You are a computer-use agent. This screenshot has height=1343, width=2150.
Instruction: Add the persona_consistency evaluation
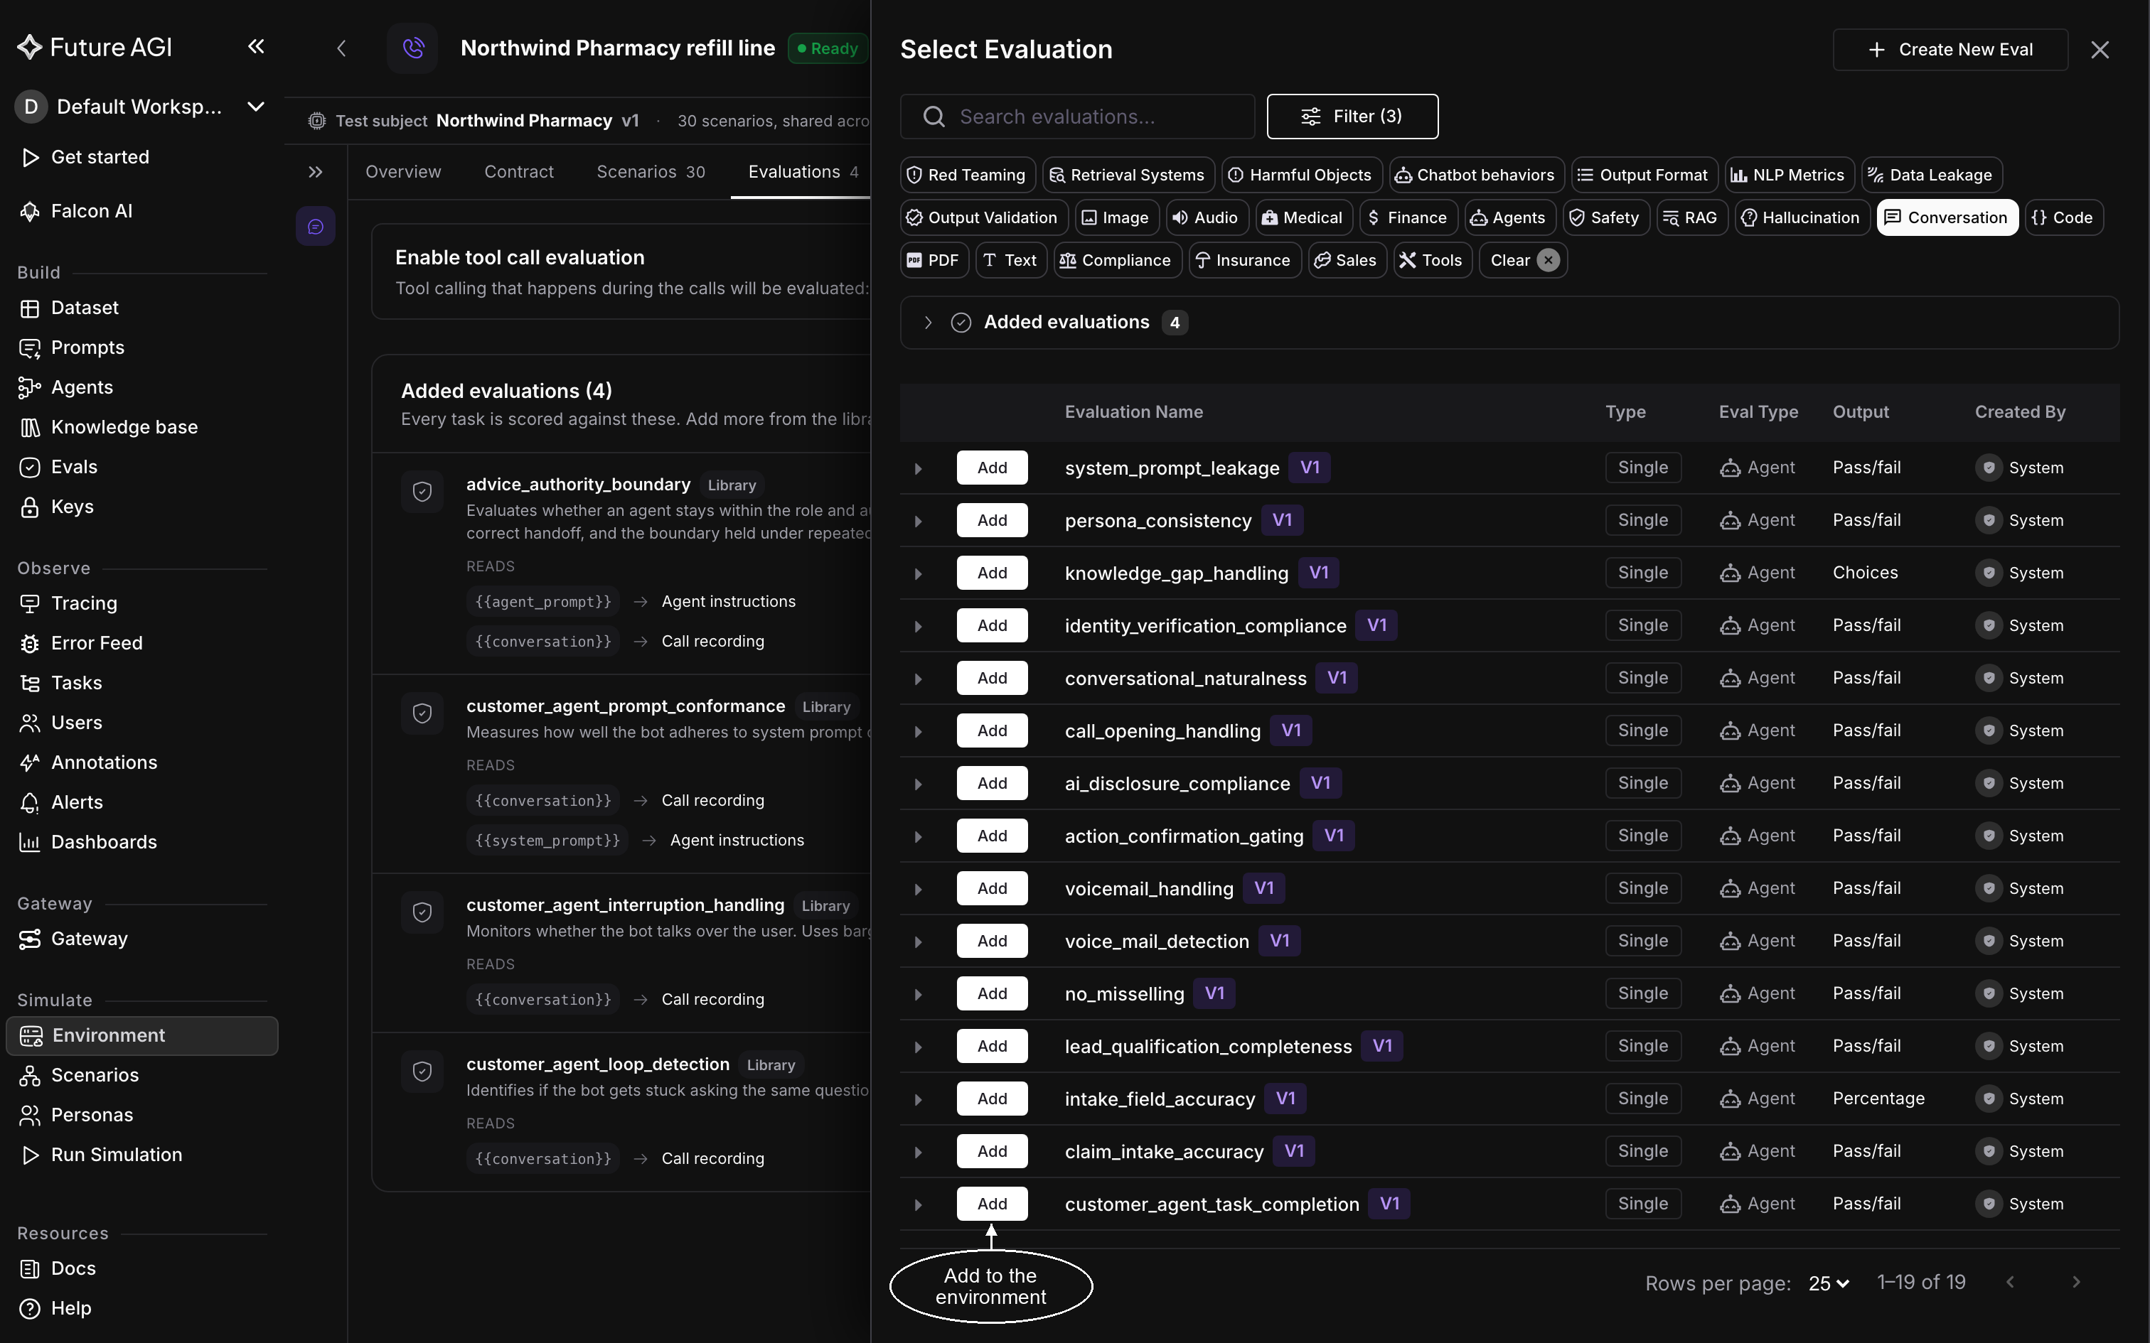tap(992, 520)
